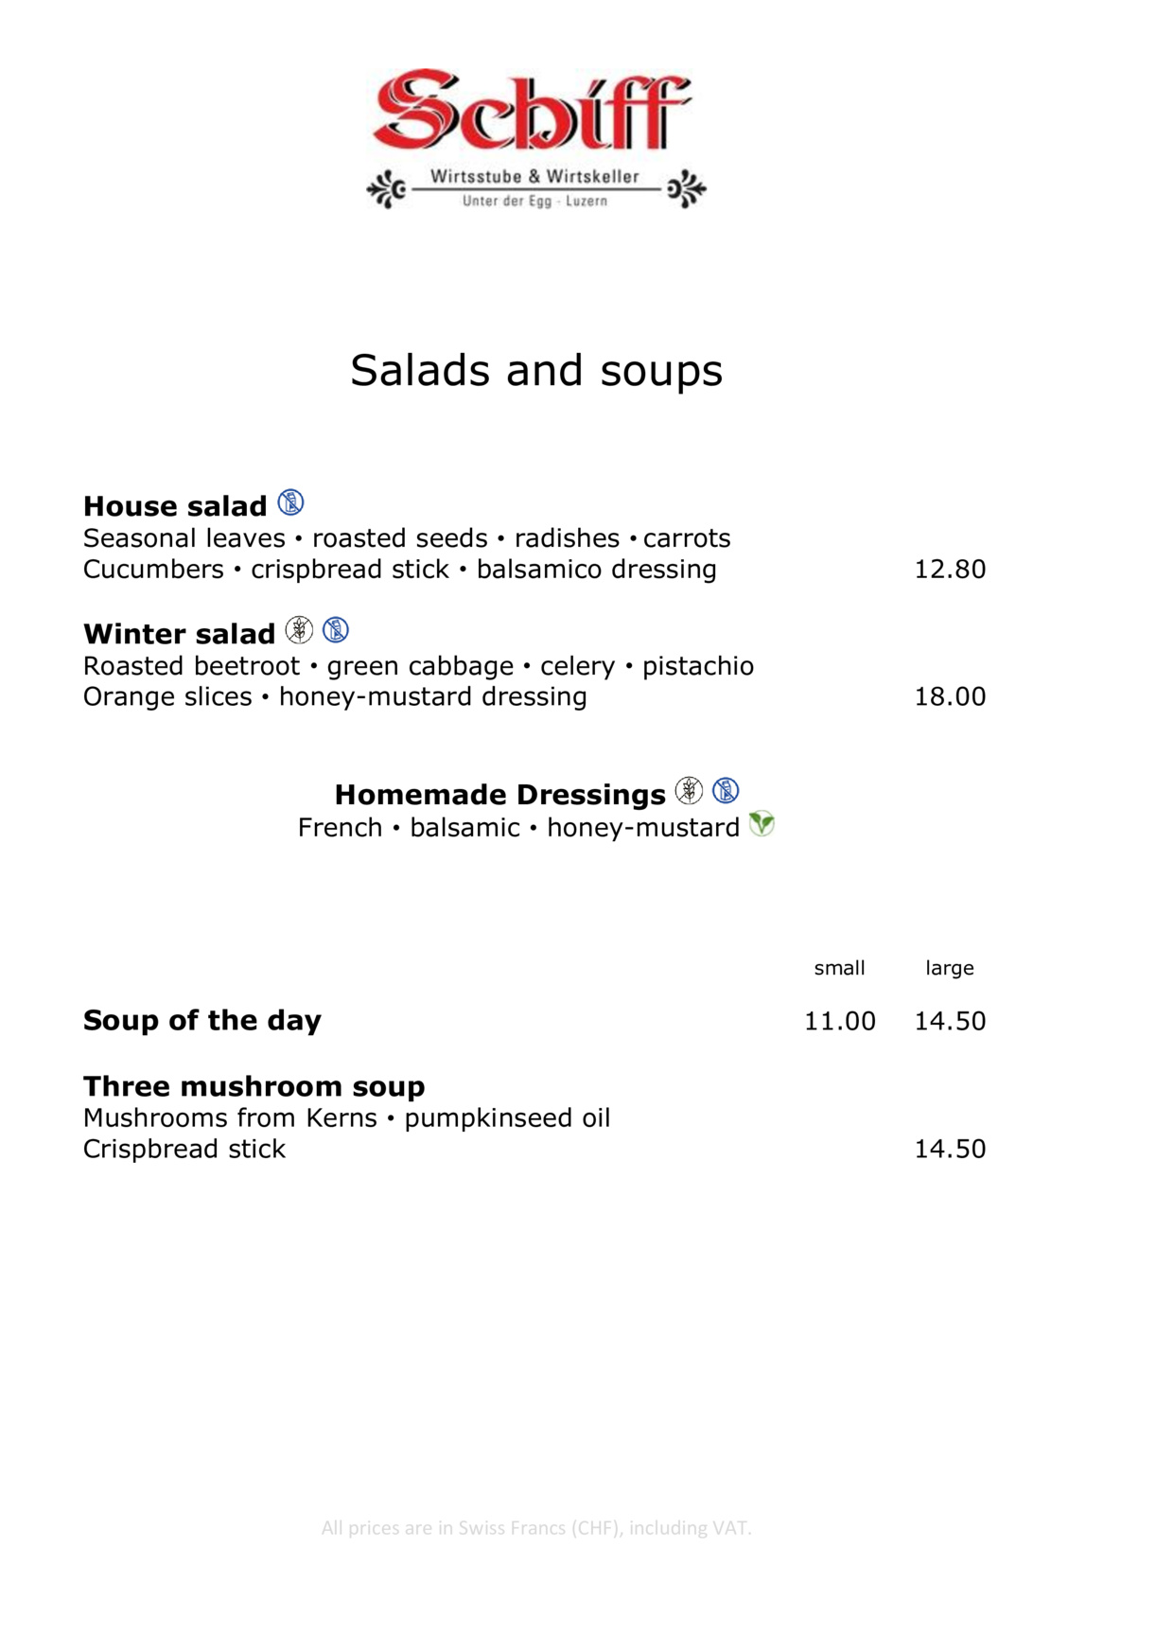The image size is (1156, 1635).
Task: Click the left ornament flourish in the logo
Action: (387, 189)
